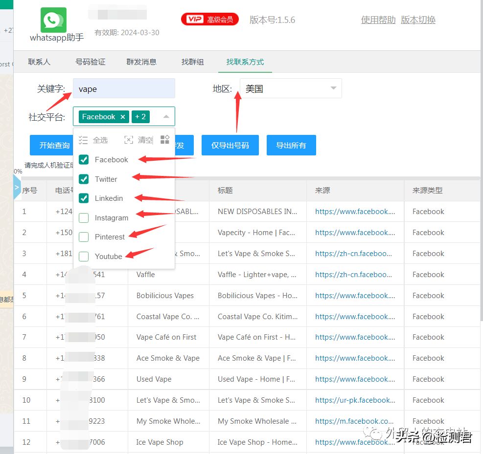This screenshot has height=454, width=483.
Task: Click the 关键字 input field containing vape
Action: pyautogui.click(x=124, y=88)
